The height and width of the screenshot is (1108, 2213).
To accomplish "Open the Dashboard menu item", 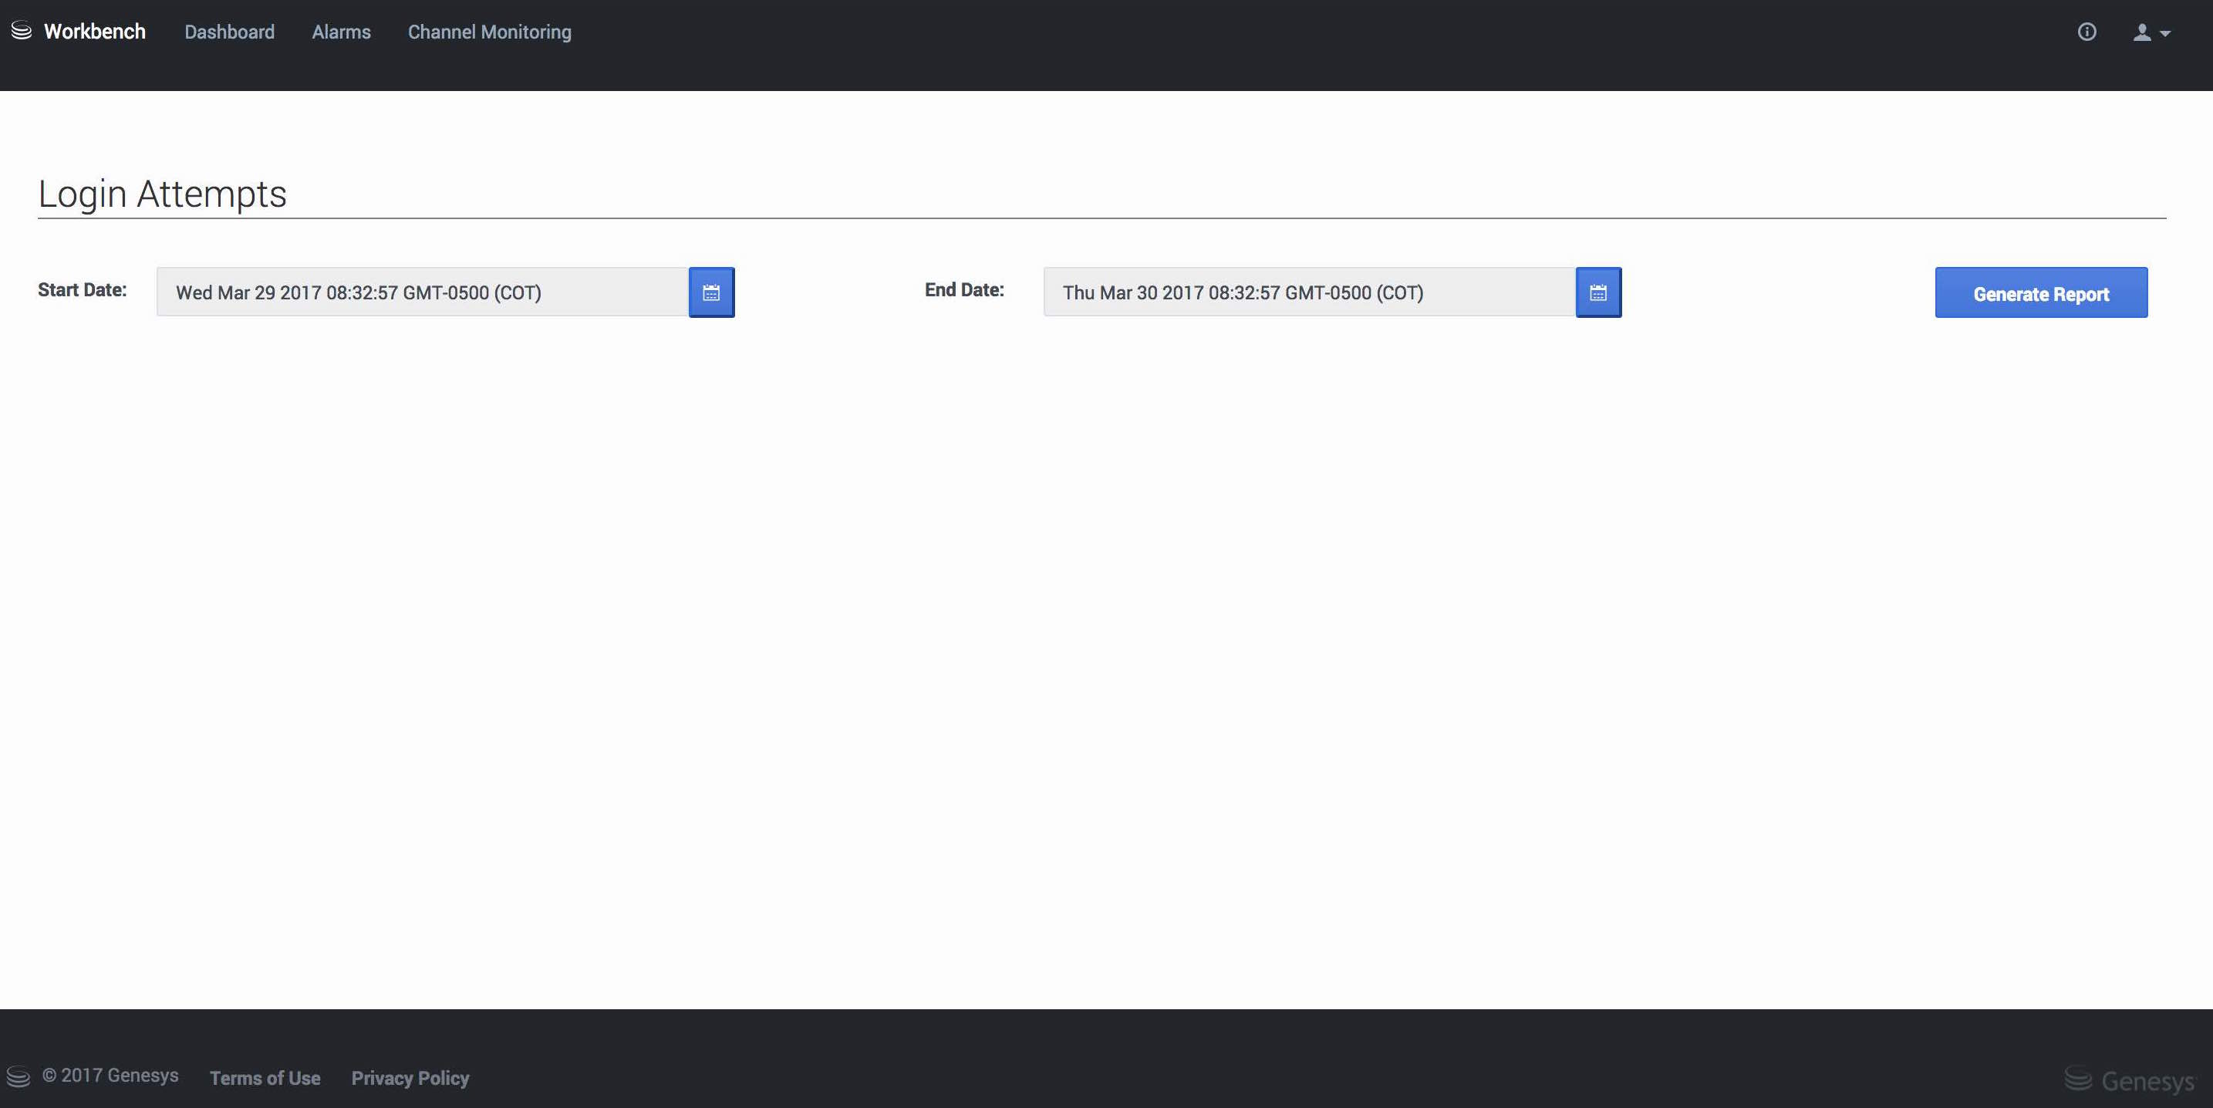I will (229, 32).
